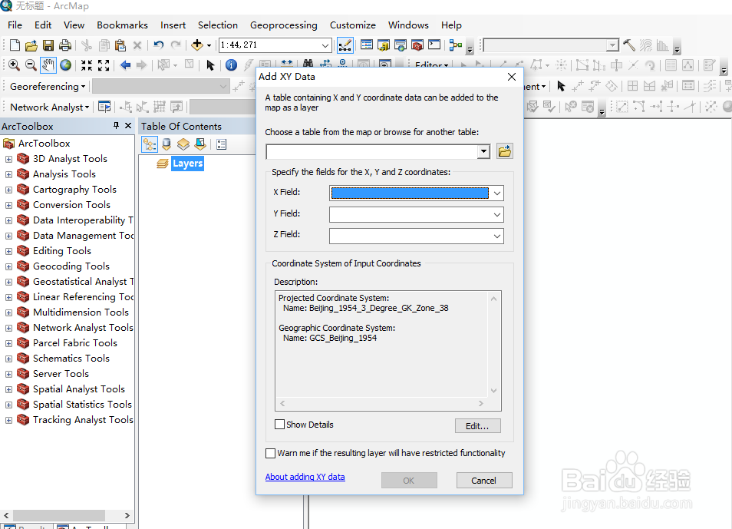Select the Zoom Out tool
The width and height of the screenshot is (732, 529).
click(31, 65)
